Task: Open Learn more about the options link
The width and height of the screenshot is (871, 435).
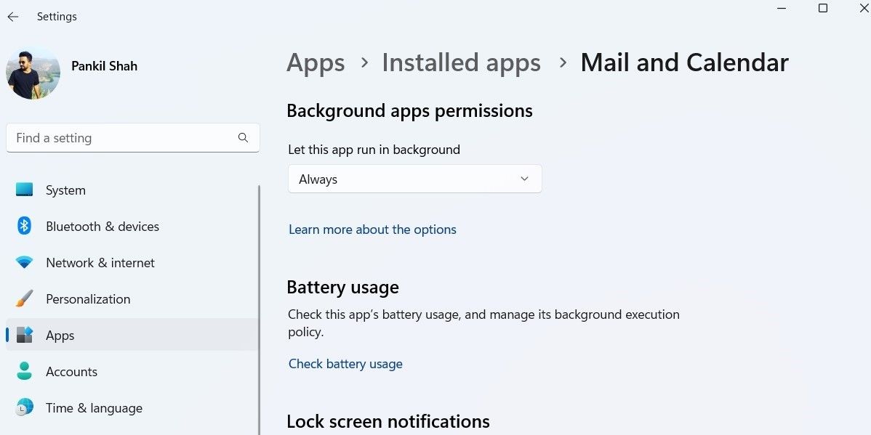Action: coord(372,229)
